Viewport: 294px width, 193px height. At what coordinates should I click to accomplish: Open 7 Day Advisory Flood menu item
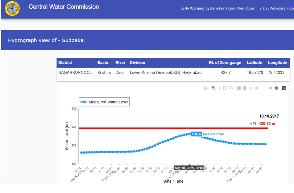click(x=276, y=8)
